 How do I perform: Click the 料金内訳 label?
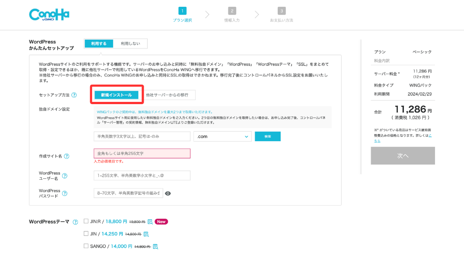382,61
